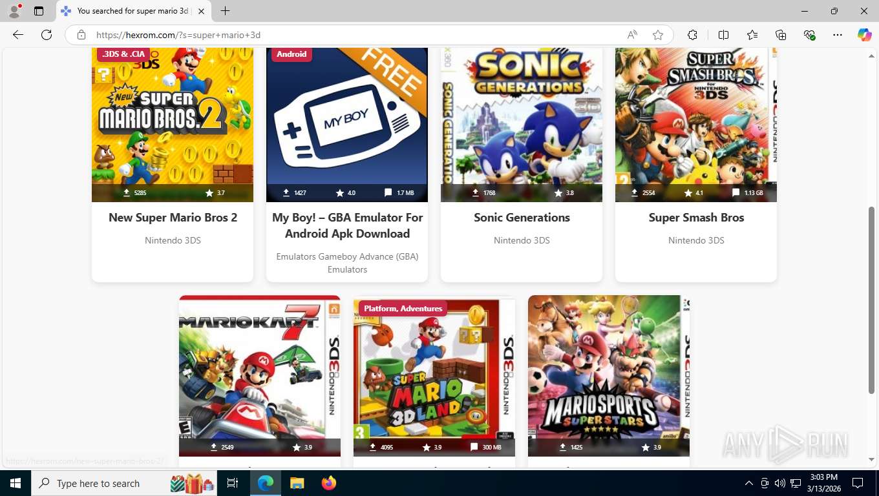
Task: Click rating 4.1 on Super Smash Bros
Action: pos(694,192)
